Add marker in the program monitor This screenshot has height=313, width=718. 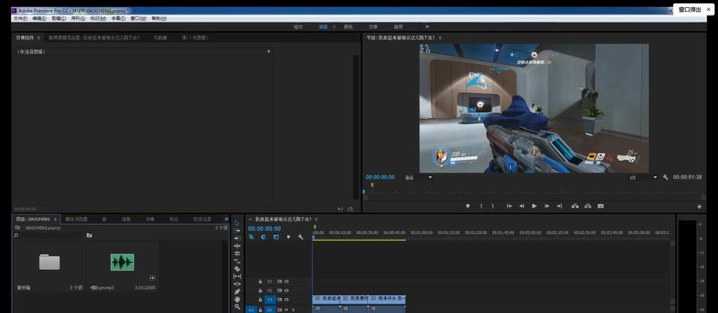coord(467,206)
